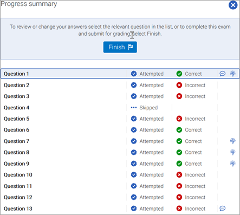Click the Correct text in Question 6 row
This screenshot has height=215, width=240.
coord(193,130)
